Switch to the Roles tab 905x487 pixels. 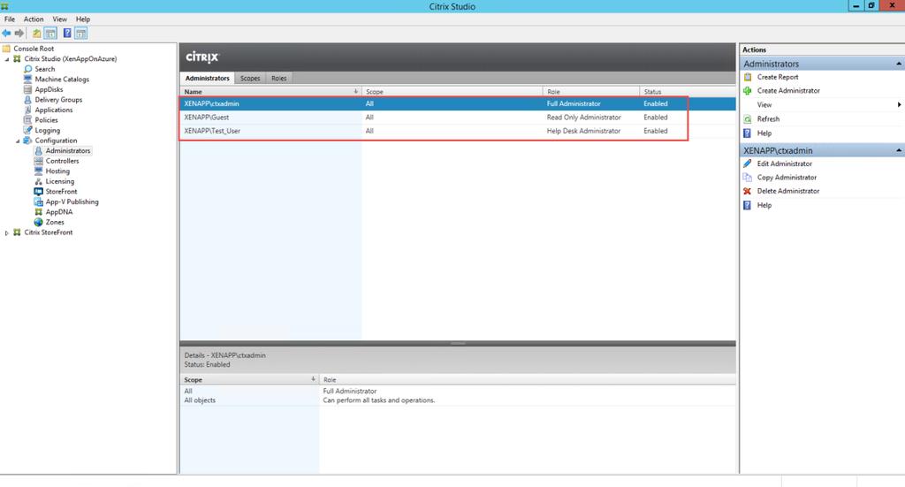278,79
